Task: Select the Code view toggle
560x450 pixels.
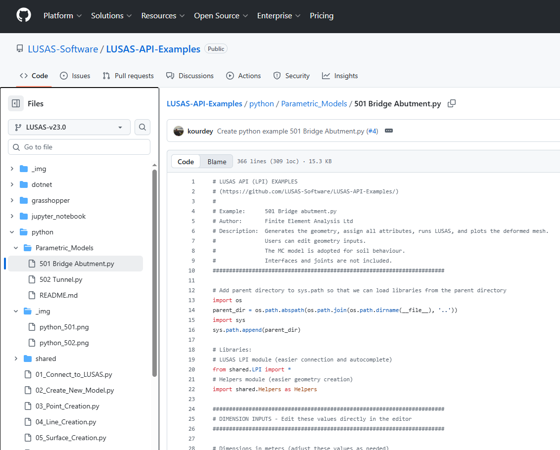Action: tap(186, 162)
